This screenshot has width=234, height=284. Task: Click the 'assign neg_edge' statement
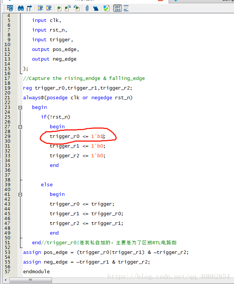coord(87,262)
